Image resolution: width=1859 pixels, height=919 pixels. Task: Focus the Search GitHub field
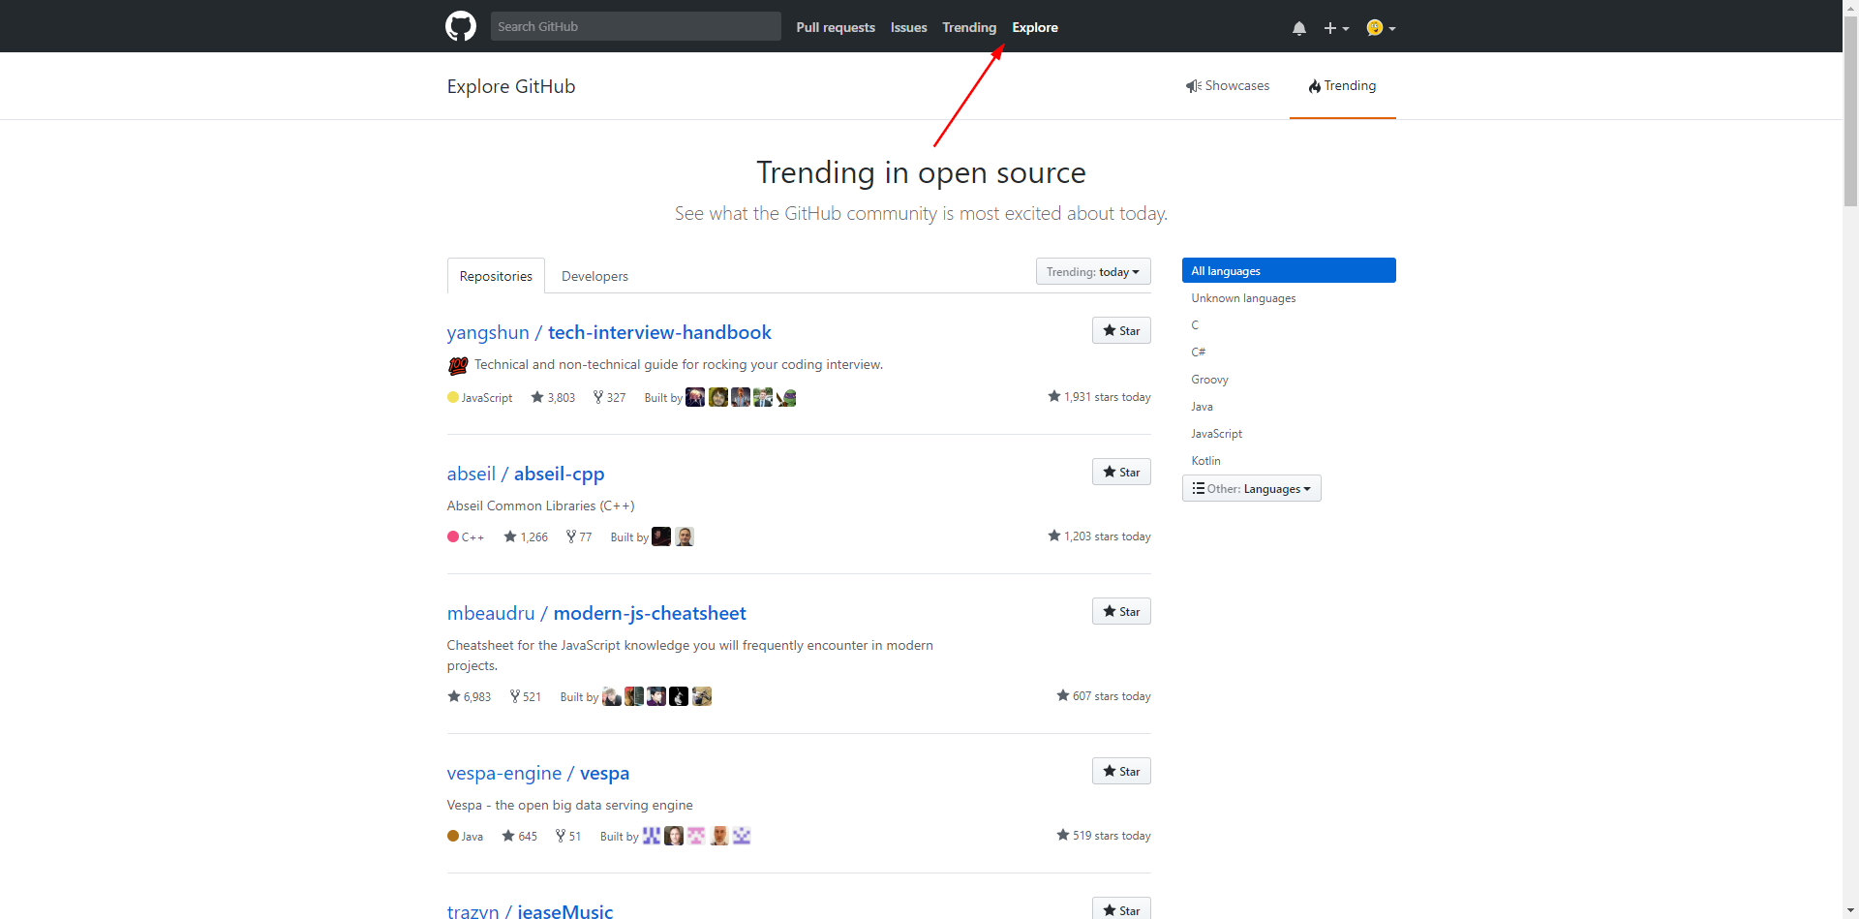click(636, 26)
